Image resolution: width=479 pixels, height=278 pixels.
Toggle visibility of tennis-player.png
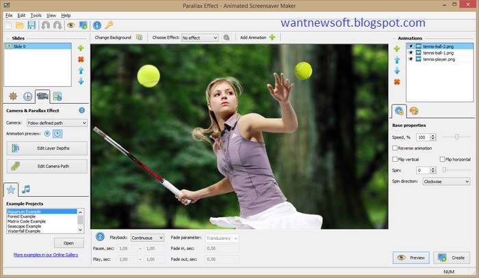tap(411, 59)
